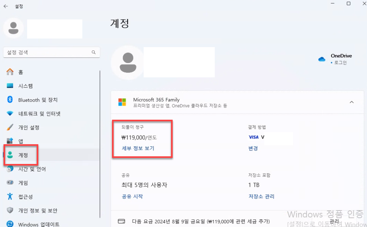
Task: Open 저장소 관리 for 1 TB storage
Action: click(261, 196)
